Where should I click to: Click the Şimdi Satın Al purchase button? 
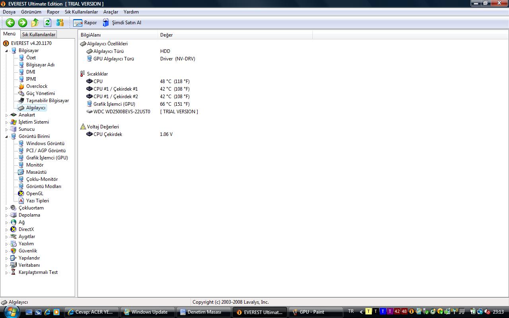click(x=122, y=23)
